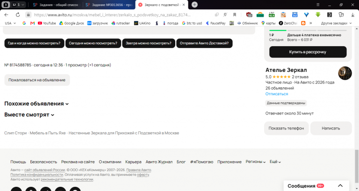
Task: Open the Регионы footer dropdown
Action: (x=256, y=162)
